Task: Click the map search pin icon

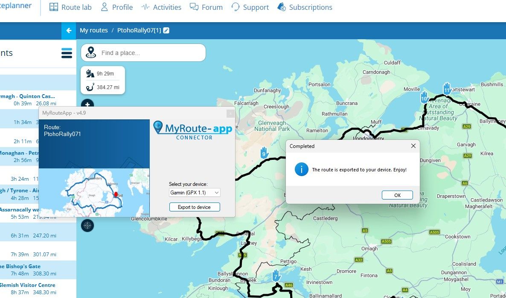Action: [91, 52]
